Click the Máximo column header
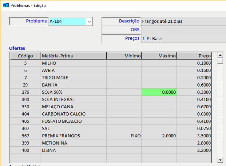This screenshot has height=166, width=226. point(159,56)
